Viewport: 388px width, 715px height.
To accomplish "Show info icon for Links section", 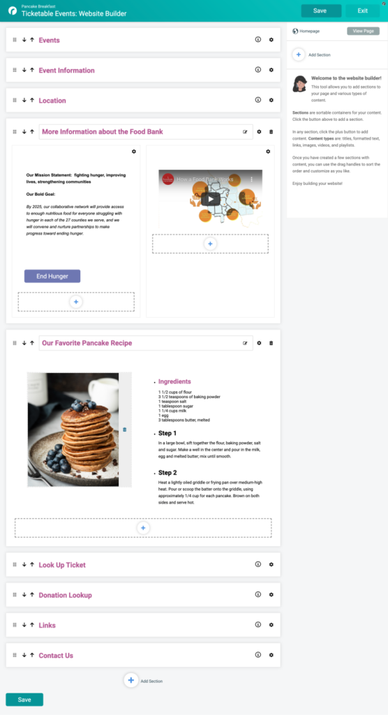I will pos(258,625).
